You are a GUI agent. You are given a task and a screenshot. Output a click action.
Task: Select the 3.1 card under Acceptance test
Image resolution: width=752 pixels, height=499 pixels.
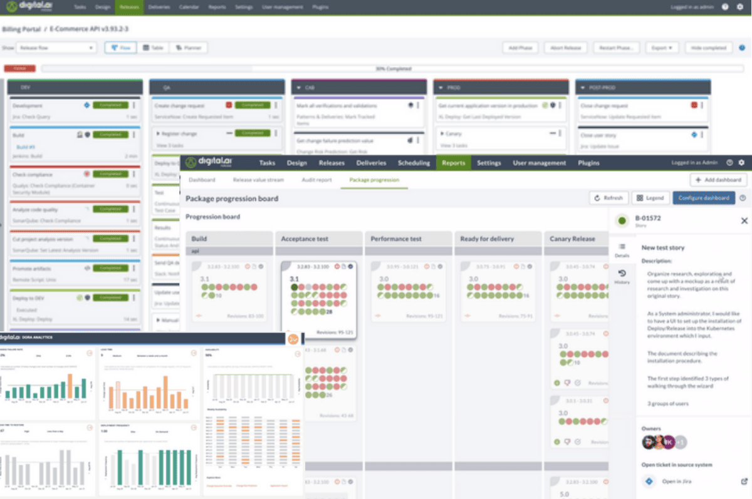click(x=319, y=299)
